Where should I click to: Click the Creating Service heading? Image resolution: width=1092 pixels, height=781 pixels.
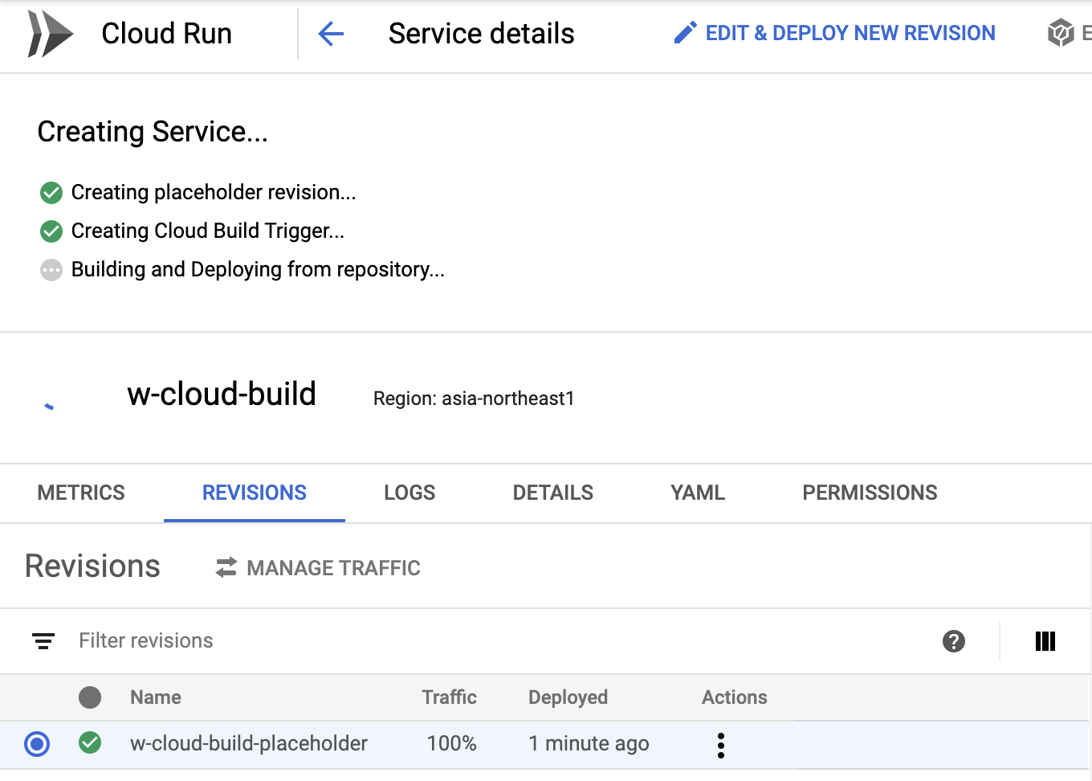pyautogui.click(x=153, y=132)
